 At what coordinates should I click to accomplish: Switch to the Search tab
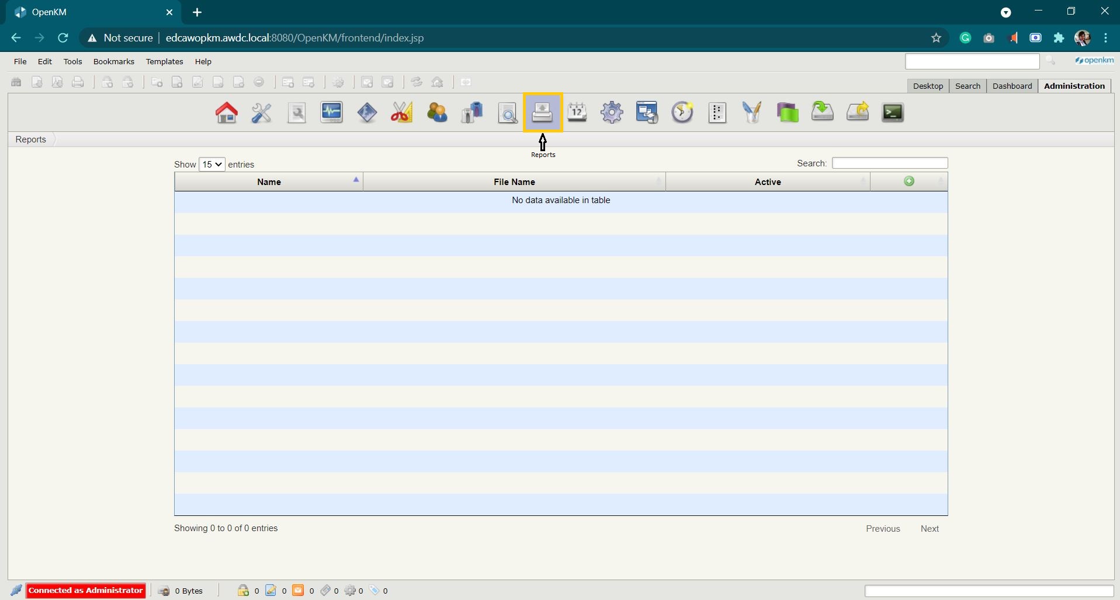[x=968, y=86]
